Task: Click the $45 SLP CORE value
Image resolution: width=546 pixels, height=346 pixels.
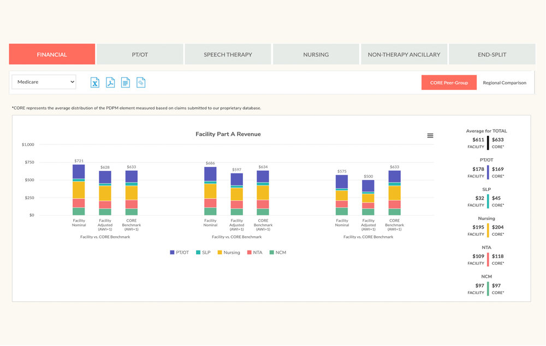Action: click(x=496, y=198)
